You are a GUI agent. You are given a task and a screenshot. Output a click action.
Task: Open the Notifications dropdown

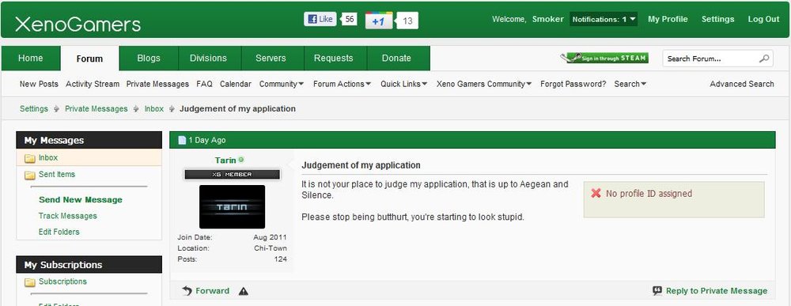(604, 19)
